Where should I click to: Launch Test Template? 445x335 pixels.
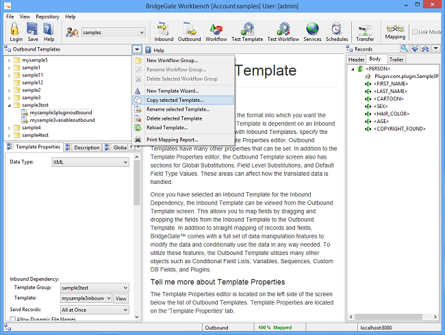pyautogui.click(x=247, y=32)
